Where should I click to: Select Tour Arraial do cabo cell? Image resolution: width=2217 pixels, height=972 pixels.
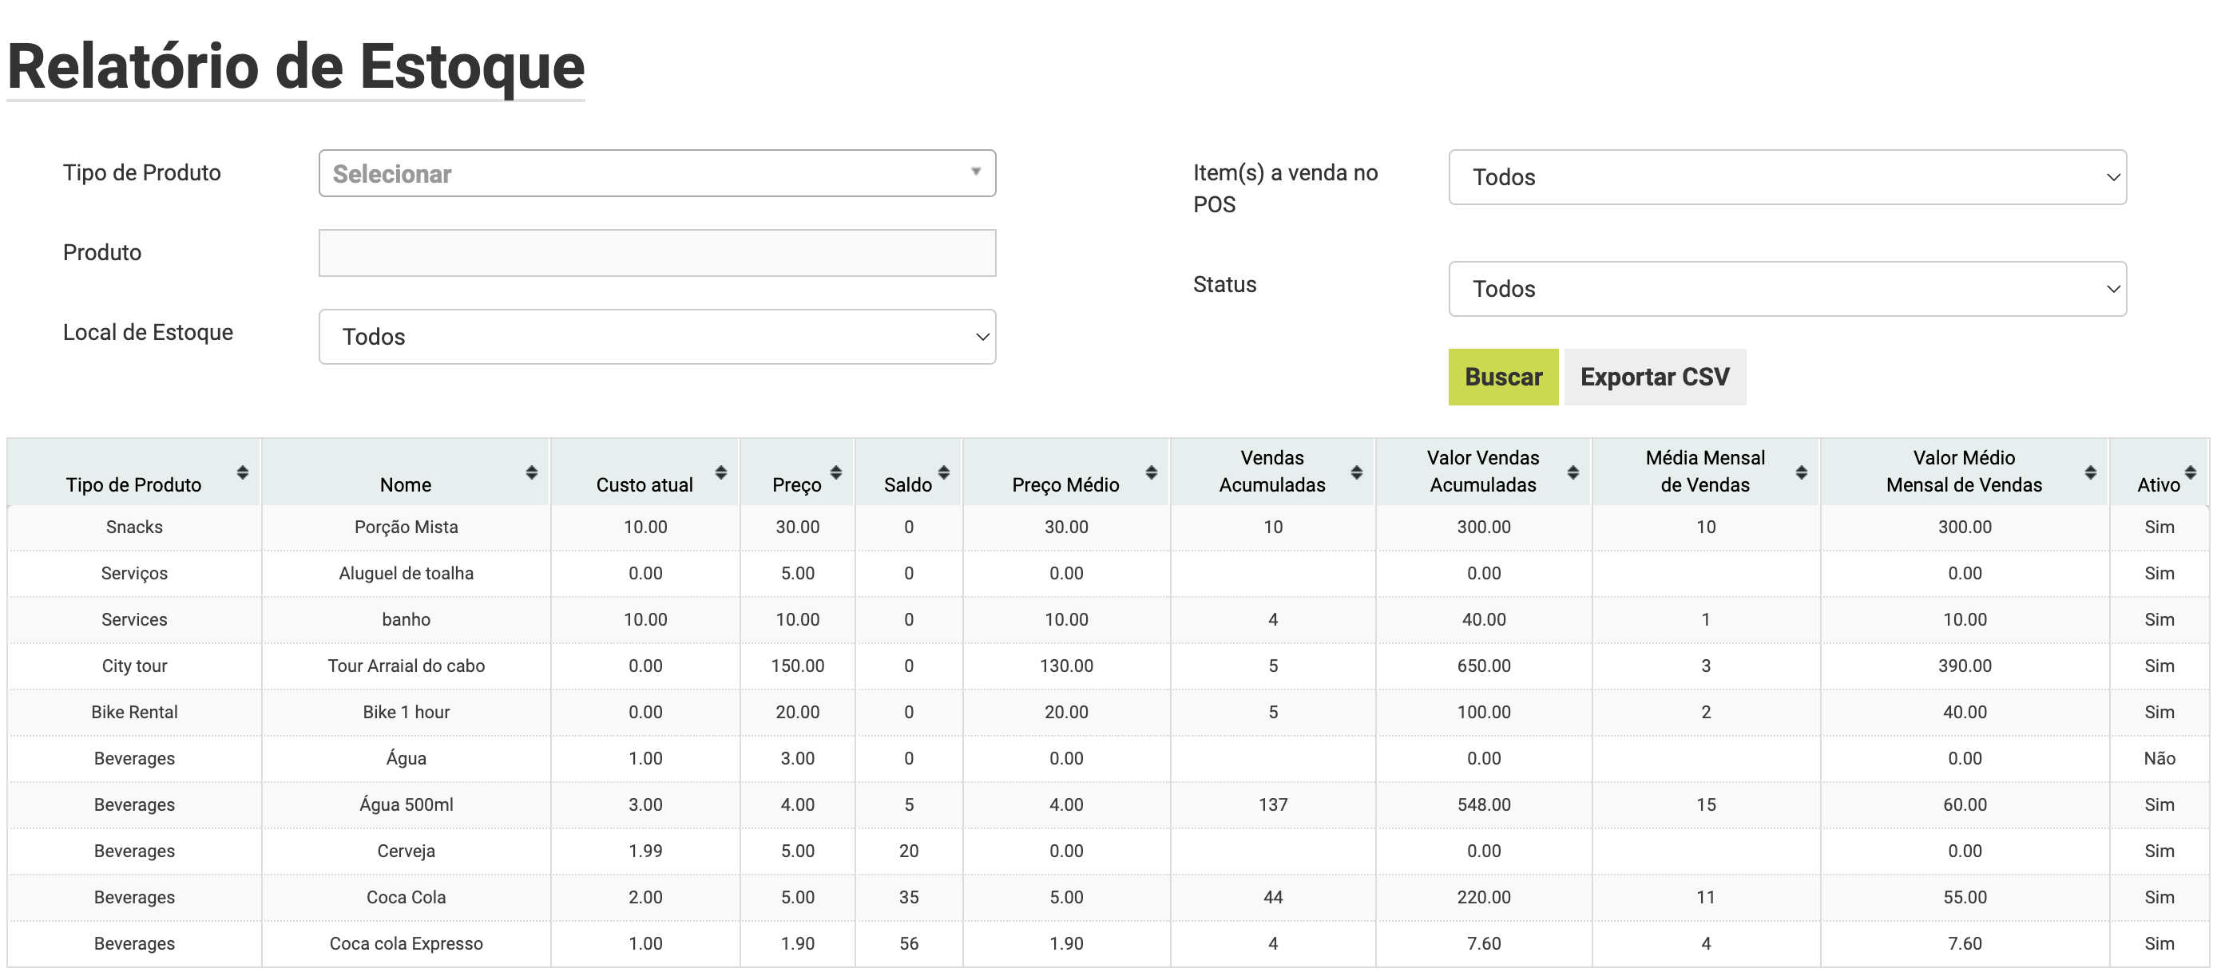click(407, 666)
